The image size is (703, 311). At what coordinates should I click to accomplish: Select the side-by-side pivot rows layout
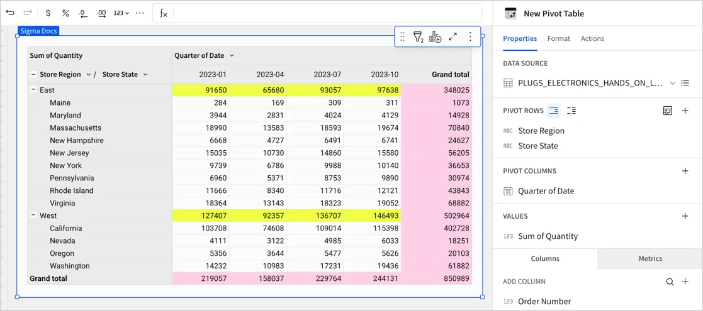point(571,111)
